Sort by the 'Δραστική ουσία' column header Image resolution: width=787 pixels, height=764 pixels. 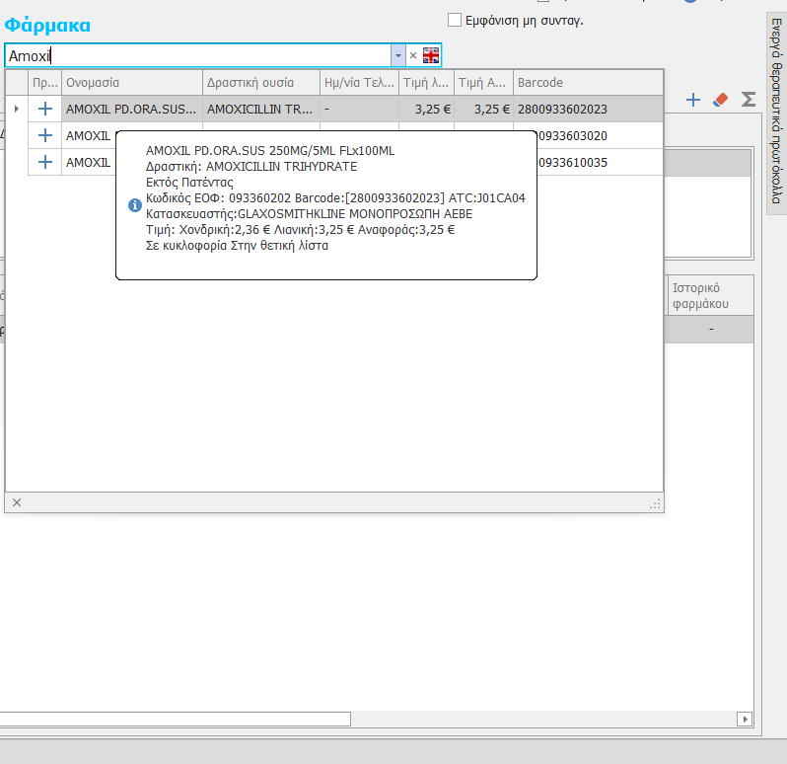click(261, 83)
